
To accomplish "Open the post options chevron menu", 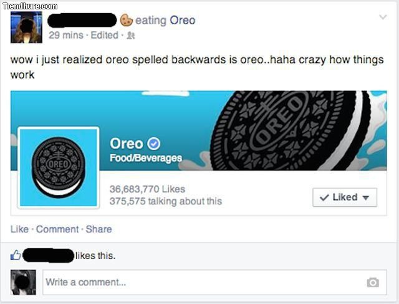I will (383, 17).
